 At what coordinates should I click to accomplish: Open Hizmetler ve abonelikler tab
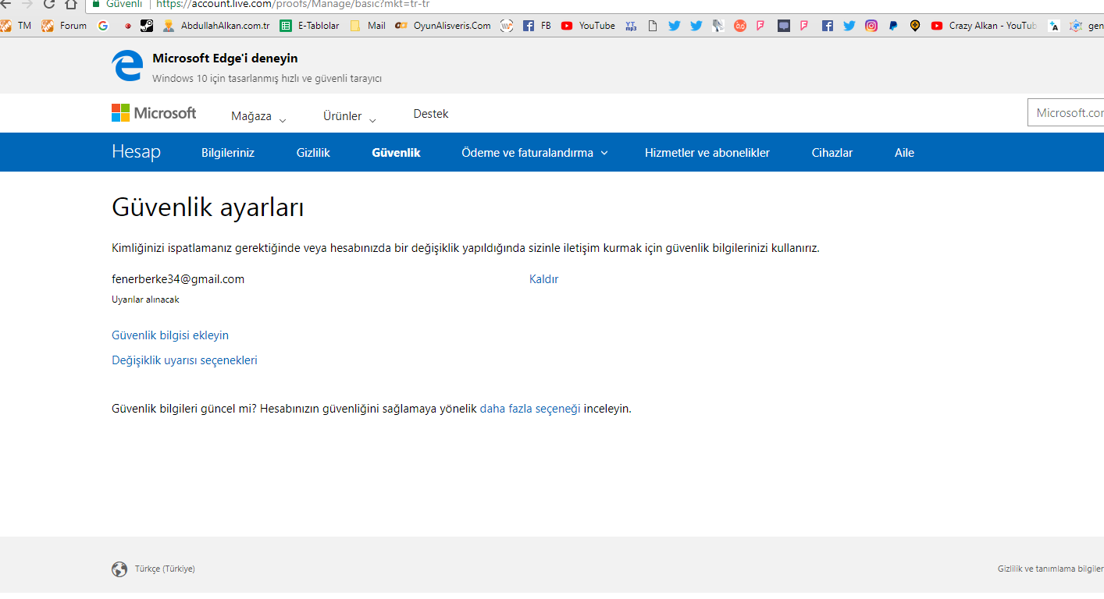click(x=707, y=153)
